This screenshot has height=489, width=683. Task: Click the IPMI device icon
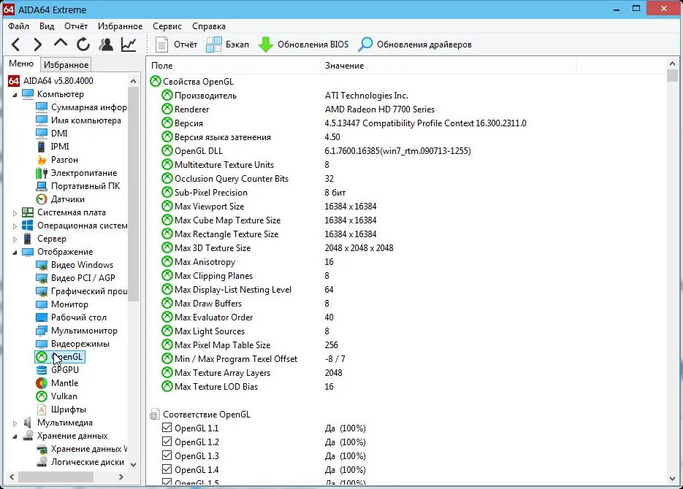41,147
